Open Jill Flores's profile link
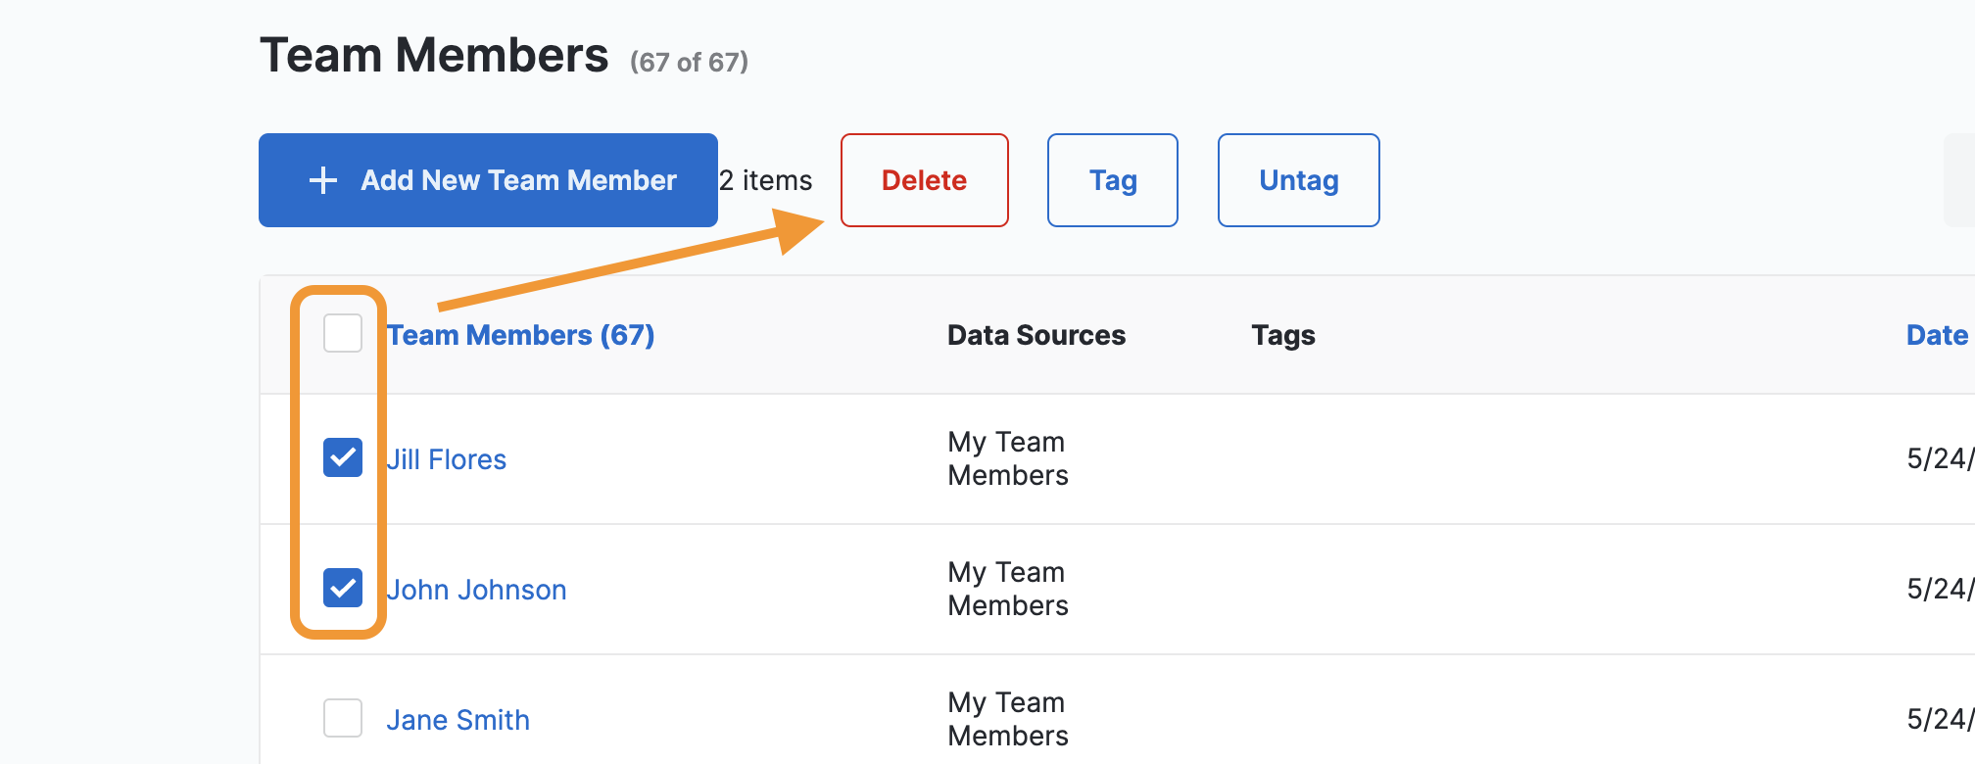The image size is (1975, 764). tap(447, 459)
